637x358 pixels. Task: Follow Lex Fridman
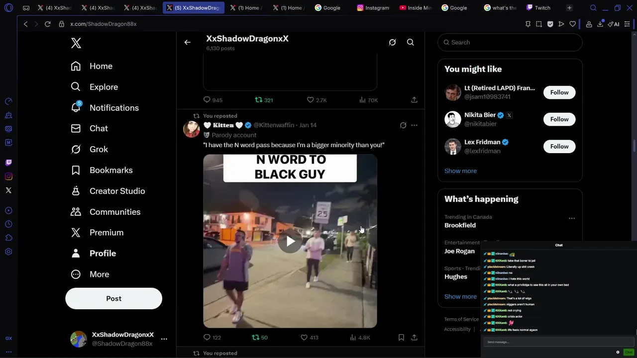[x=559, y=147]
